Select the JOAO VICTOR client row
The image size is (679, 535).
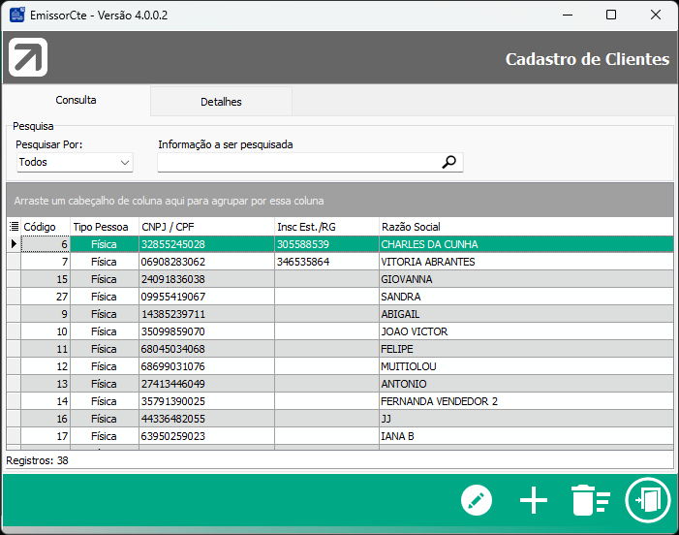tap(414, 331)
